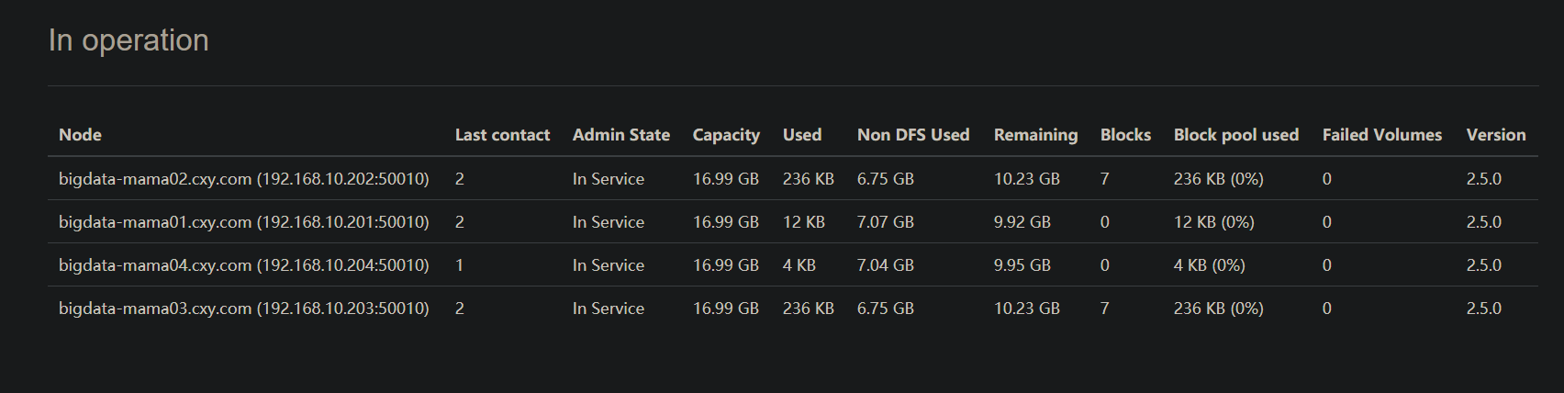Click the Admin State column header
The image size is (1564, 393).
(621, 135)
